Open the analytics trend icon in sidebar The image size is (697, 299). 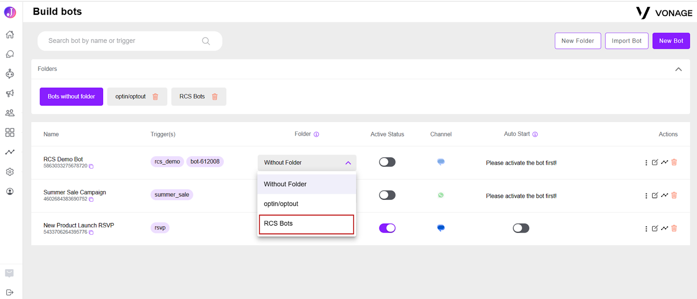tap(10, 152)
